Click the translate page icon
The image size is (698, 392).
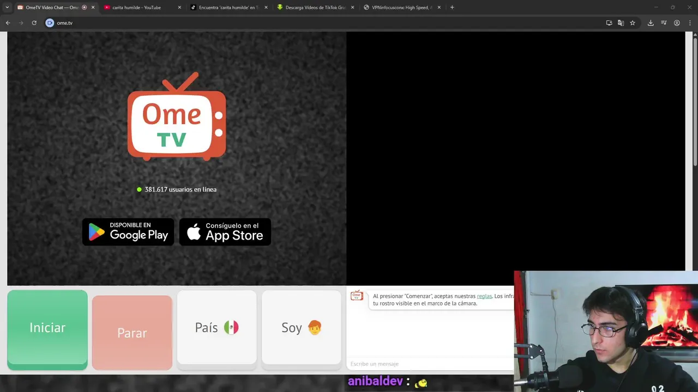click(x=621, y=23)
